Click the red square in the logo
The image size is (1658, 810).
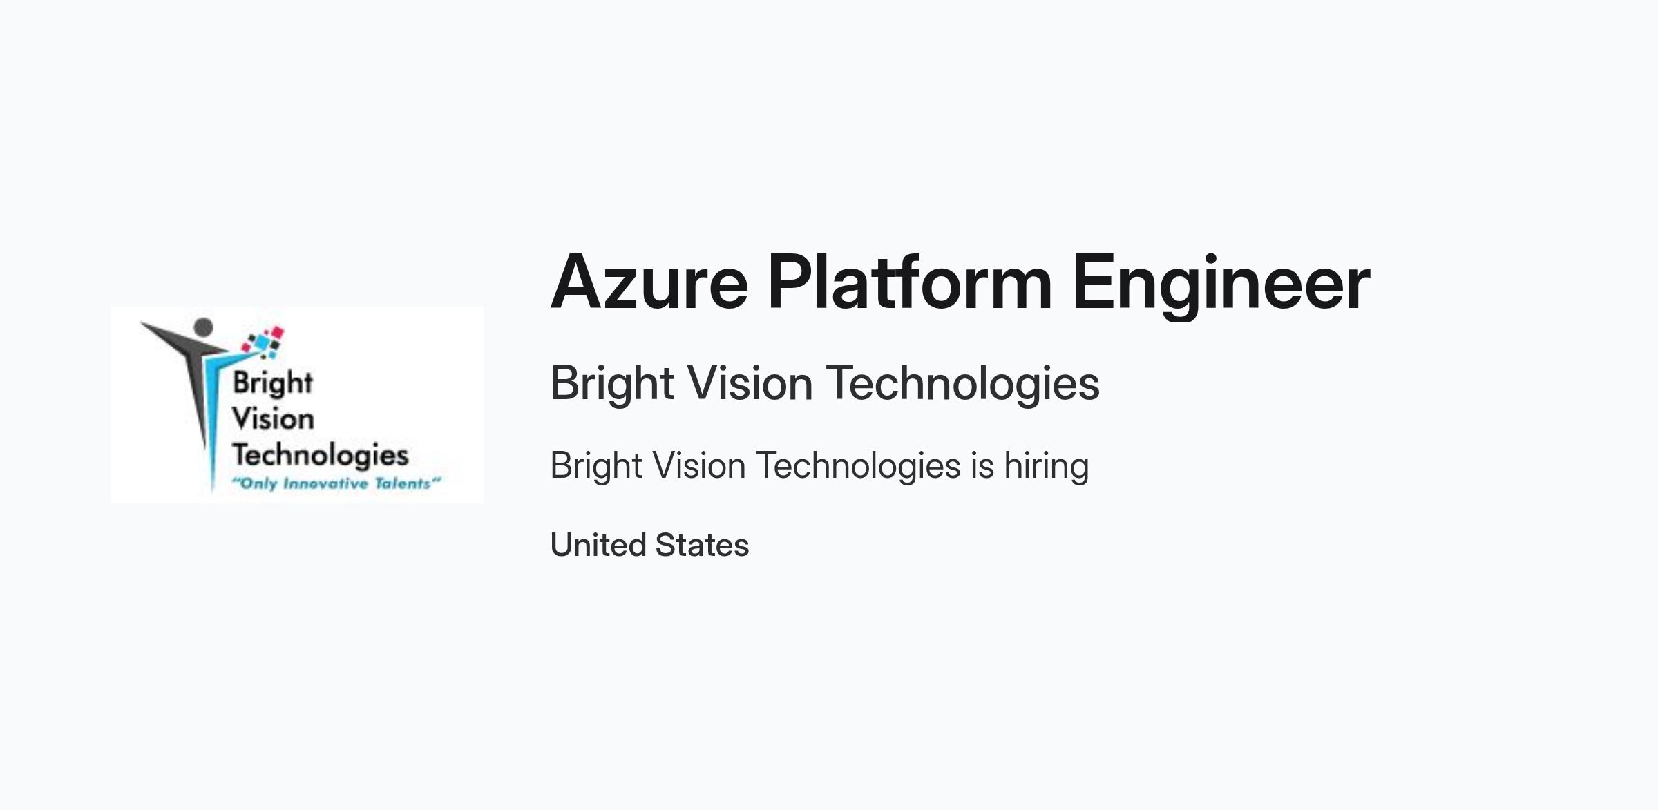(x=277, y=333)
